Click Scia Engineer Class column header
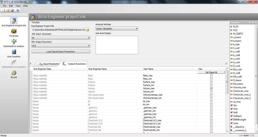The image size is (258, 137). tap(60, 69)
